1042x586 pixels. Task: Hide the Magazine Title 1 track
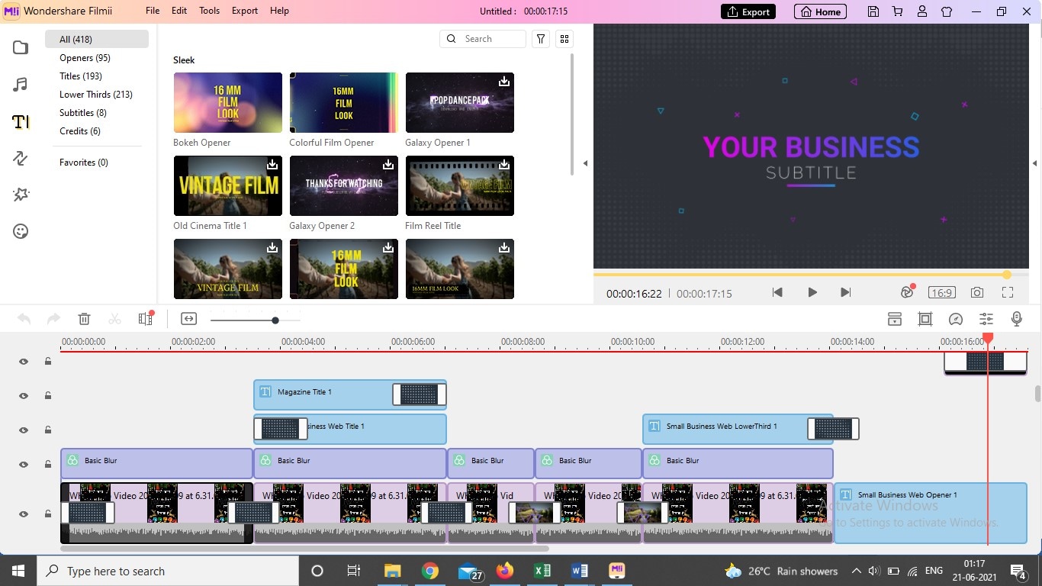(24, 396)
